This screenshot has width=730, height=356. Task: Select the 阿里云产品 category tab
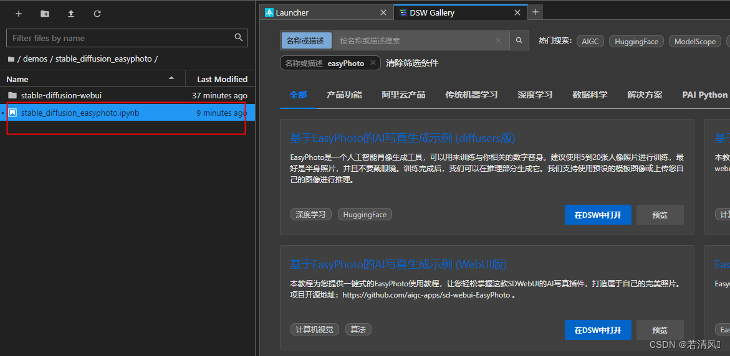[x=403, y=95]
